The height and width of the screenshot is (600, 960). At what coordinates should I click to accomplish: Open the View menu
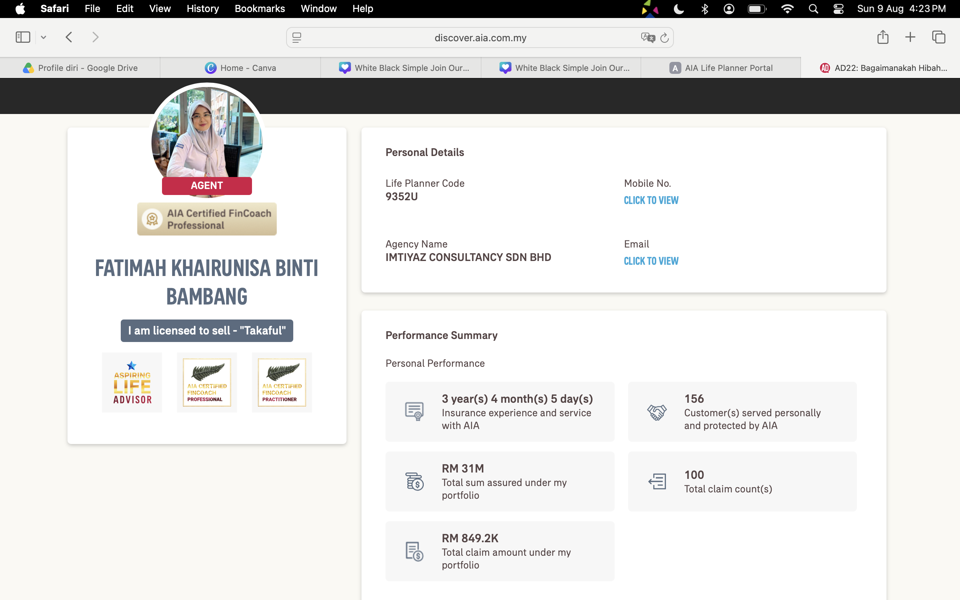[x=160, y=9]
